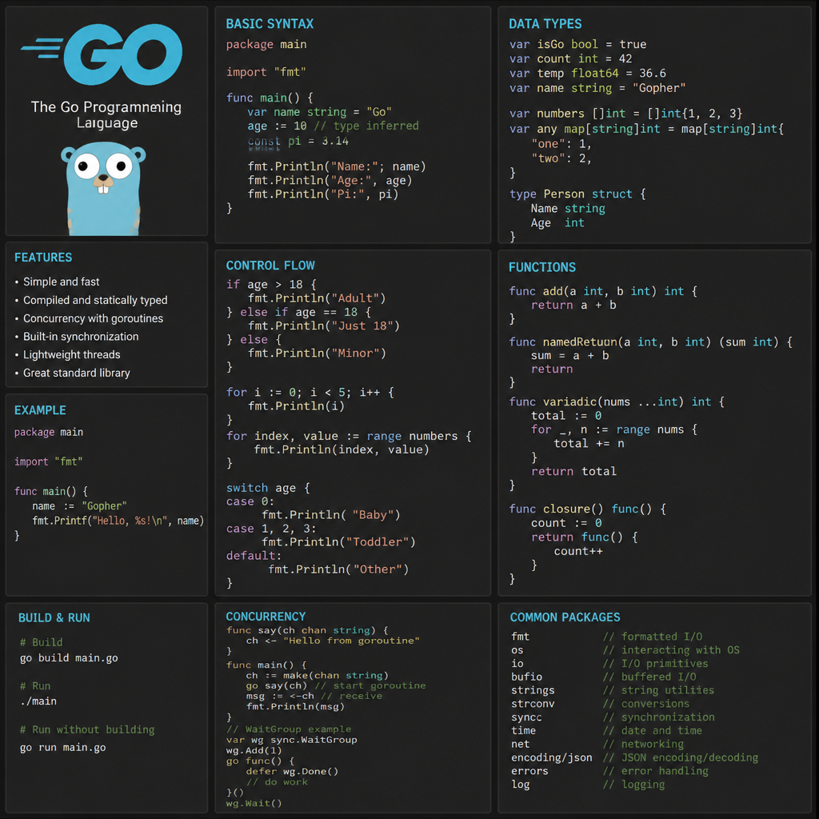
Task: Click the namedReturn function signature
Action: coord(651,342)
